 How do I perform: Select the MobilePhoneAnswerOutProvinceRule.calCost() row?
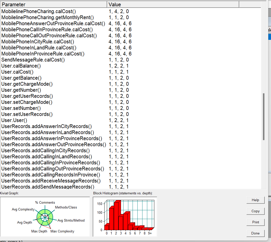pos(131,23)
